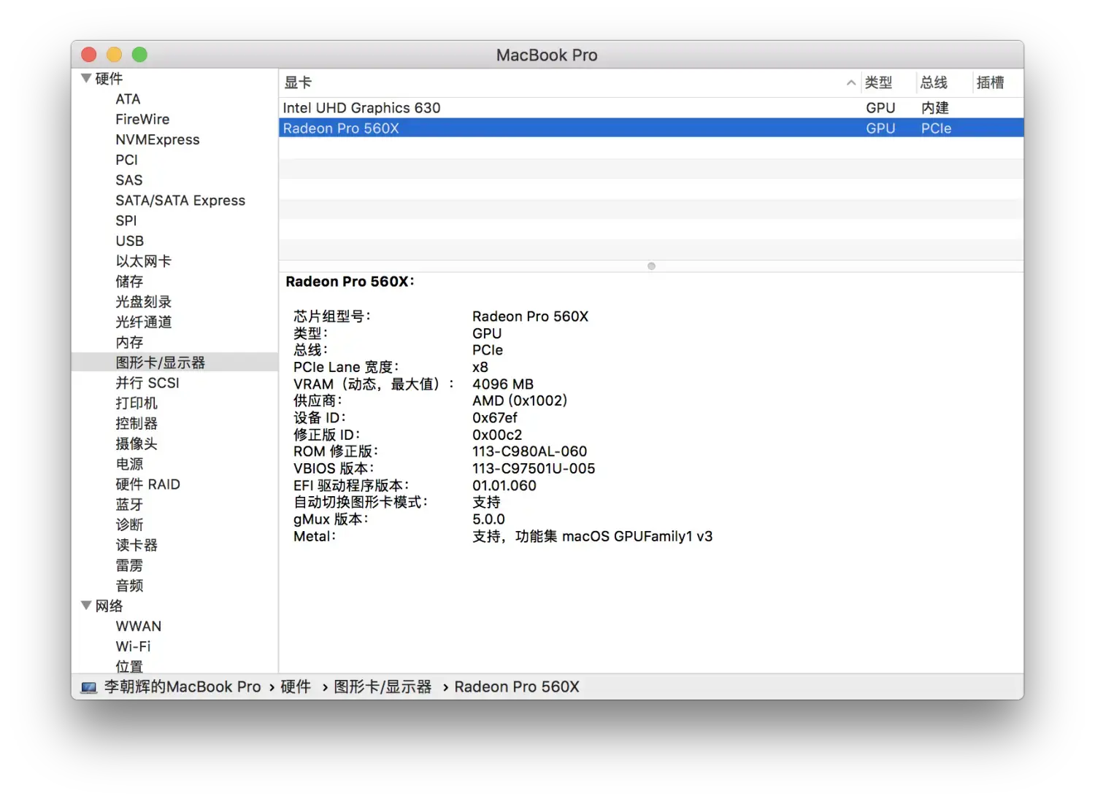Collapse the 网络 section disclosure triangle
The height and width of the screenshot is (801, 1095).
point(86,605)
